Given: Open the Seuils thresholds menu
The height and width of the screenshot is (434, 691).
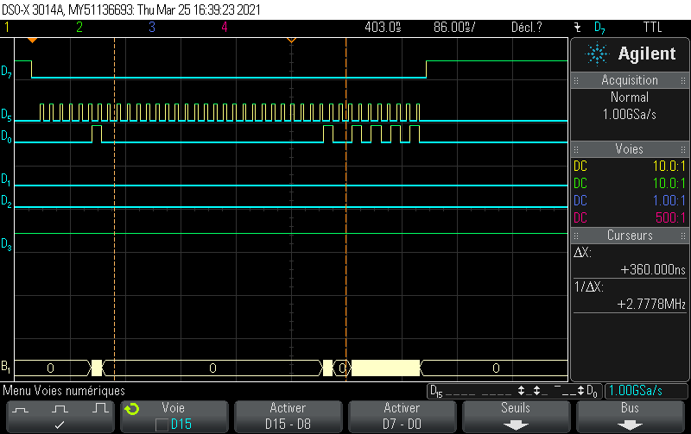Looking at the screenshot, I should [x=515, y=416].
